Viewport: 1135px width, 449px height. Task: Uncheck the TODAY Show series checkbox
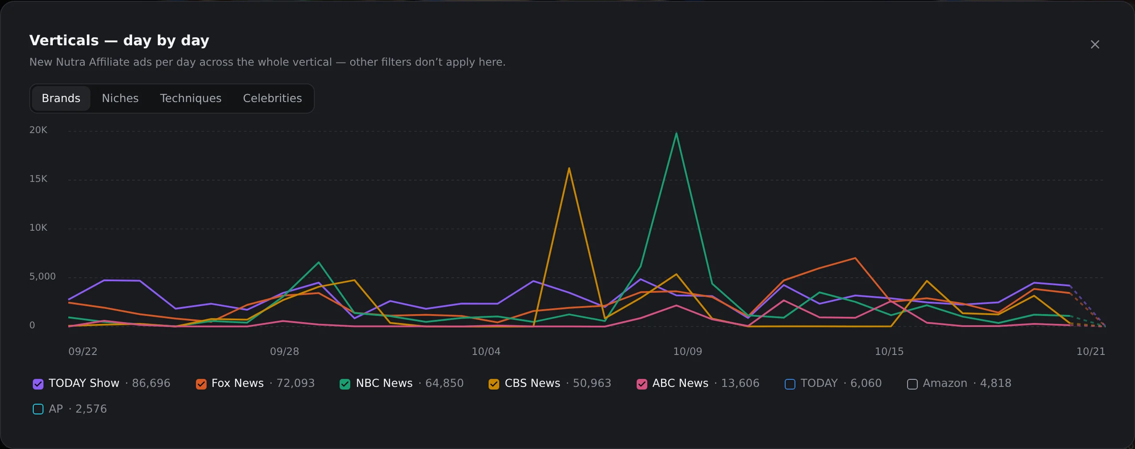coord(38,384)
